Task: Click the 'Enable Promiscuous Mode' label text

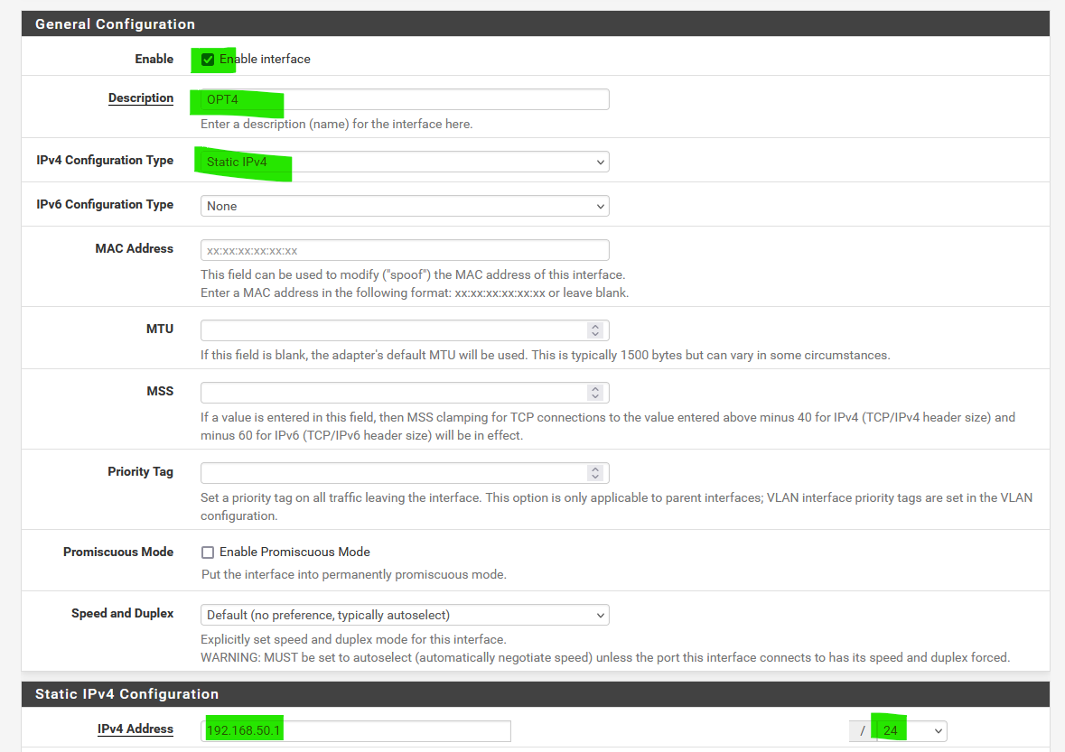Action: (x=294, y=552)
